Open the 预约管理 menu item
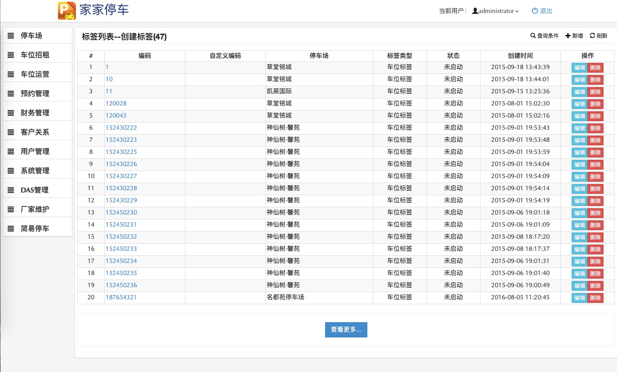Screen dimensions: 617x372 pyautogui.click(x=35, y=93)
